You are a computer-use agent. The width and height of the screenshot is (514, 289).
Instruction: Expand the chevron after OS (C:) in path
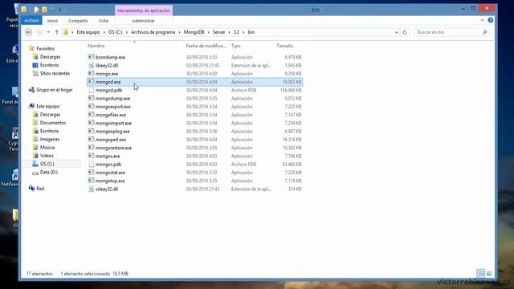[127, 32]
